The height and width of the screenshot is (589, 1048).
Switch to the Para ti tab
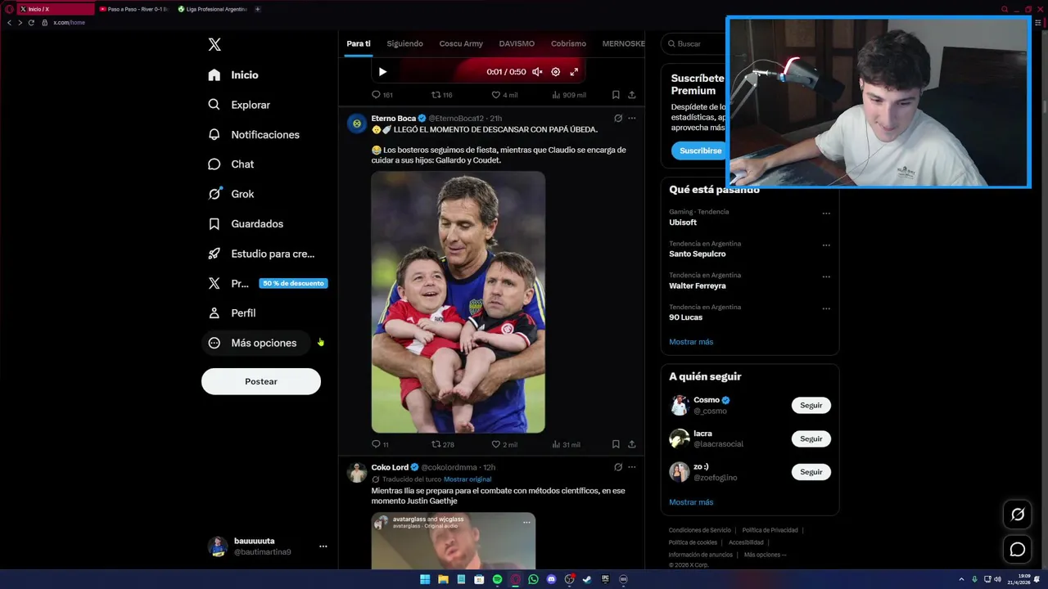359,43
